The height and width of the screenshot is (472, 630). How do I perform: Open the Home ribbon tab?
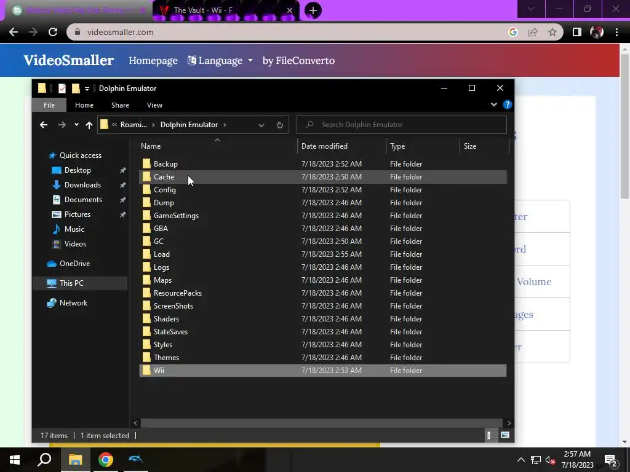[x=84, y=104]
